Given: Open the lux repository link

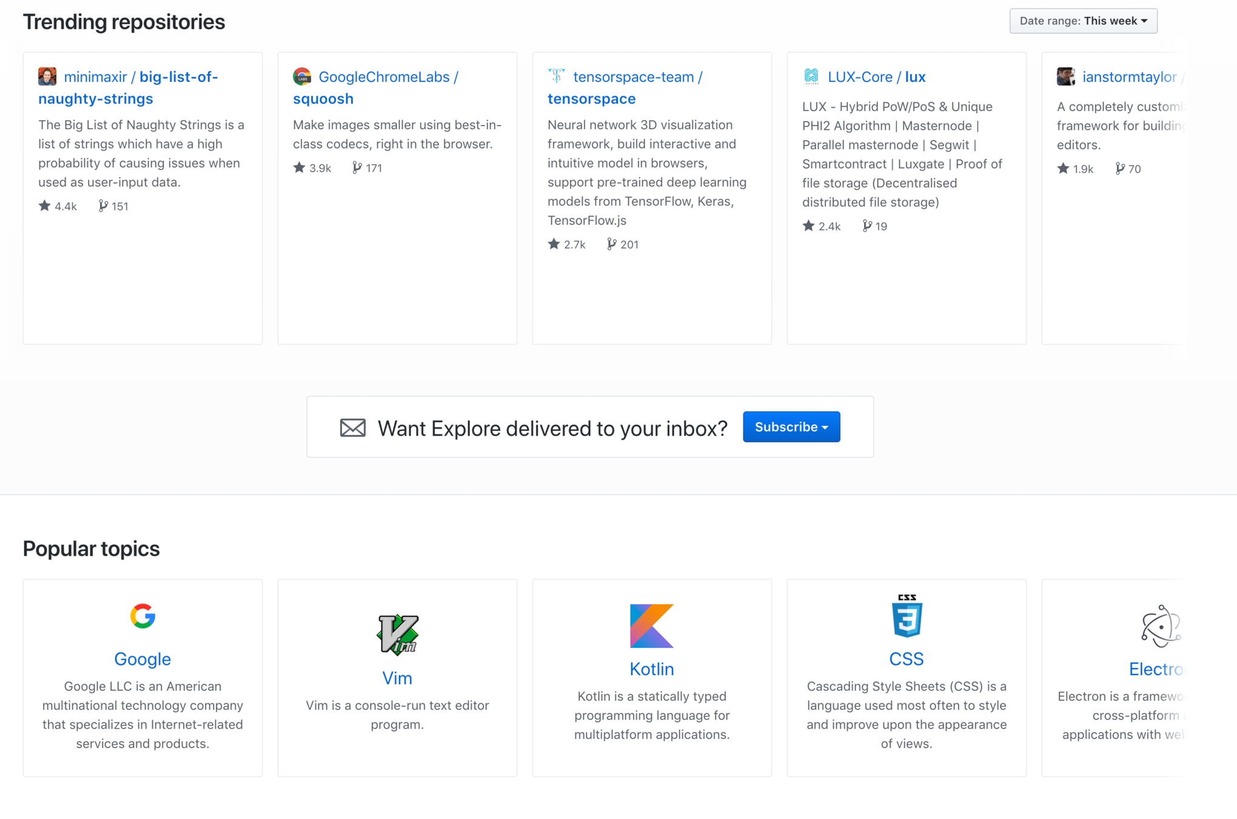Looking at the screenshot, I should [x=915, y=77].
